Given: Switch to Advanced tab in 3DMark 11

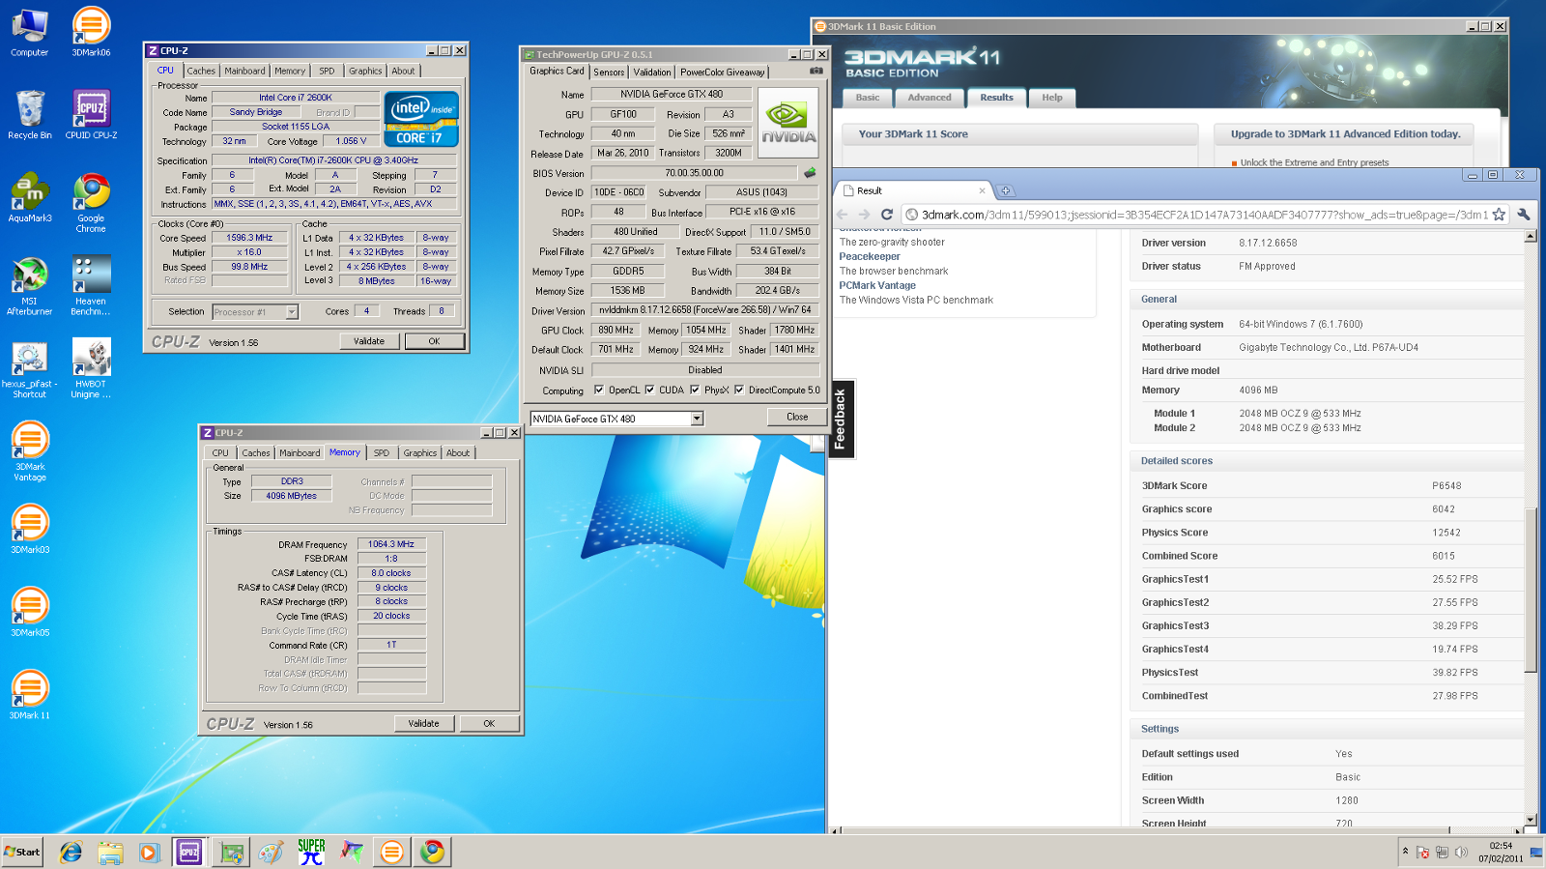Looking at the screenshot, I should [x=930, y=98].
